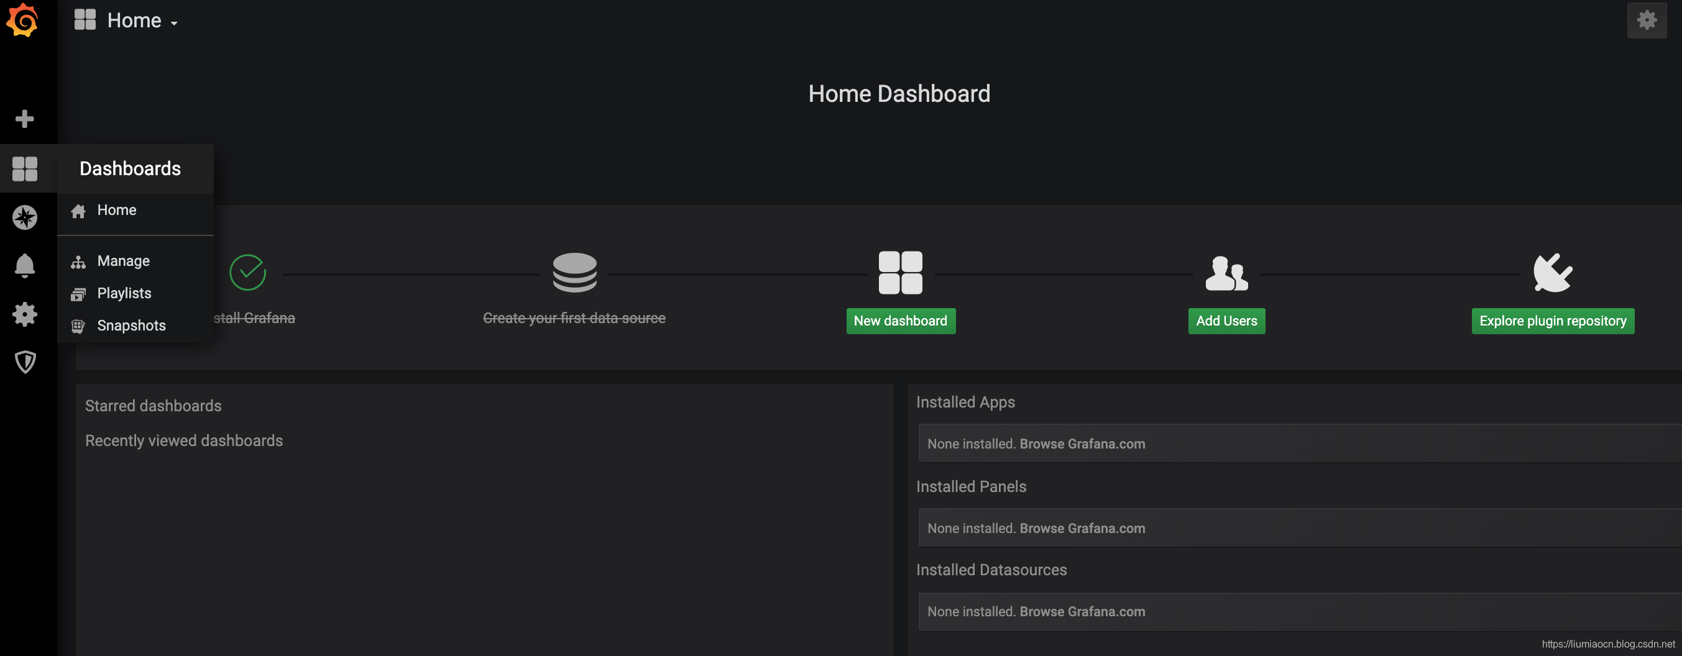Click dashboard settings gear at top right

(x=1646, y=20)
